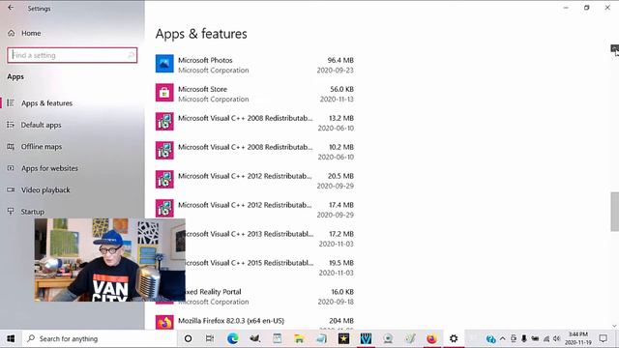Click icon of 13.2 MB Visual C++ 2008
The height and width of the screenshot is (348, 619).
pos(164,122)
